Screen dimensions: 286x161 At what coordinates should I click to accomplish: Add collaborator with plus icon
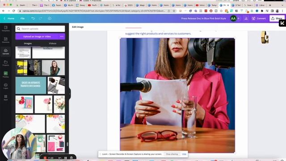238,18
